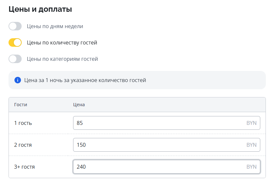Image resolution: width=277 pixels, height=186 pixels.
Task: Click the 'Гости' column header
Action: 21,105
